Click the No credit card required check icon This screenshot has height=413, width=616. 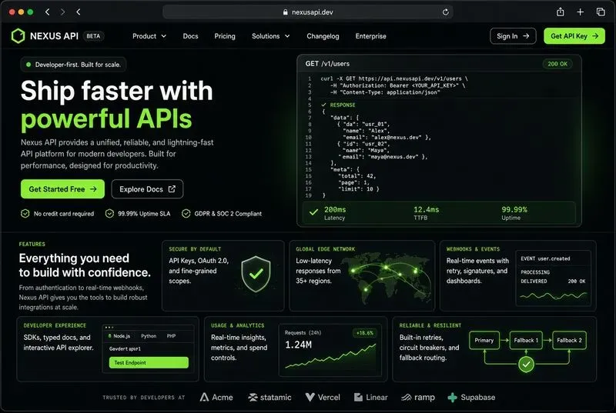[25, 213]
